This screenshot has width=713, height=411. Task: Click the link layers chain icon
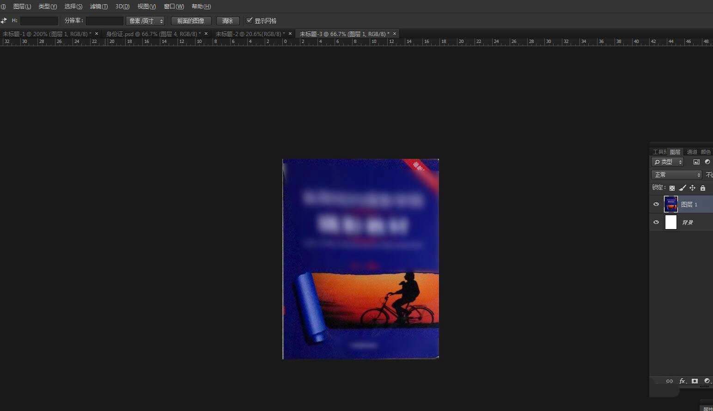669,381
